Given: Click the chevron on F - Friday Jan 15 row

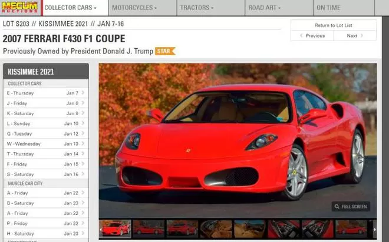Looking at the screenshot, I should [x=83, y=164].
